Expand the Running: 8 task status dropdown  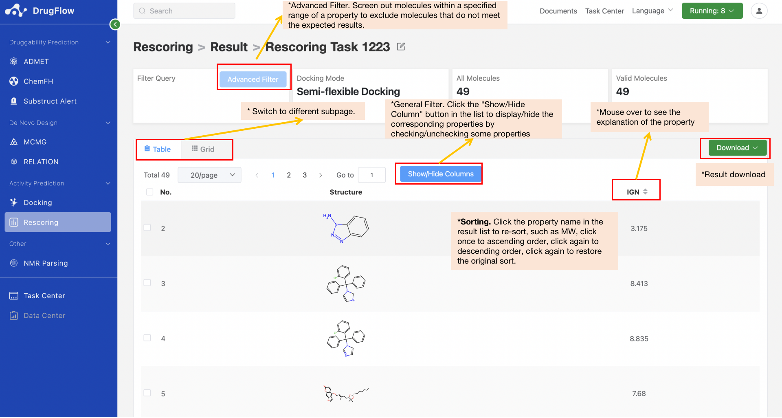(x=712, y=11)
